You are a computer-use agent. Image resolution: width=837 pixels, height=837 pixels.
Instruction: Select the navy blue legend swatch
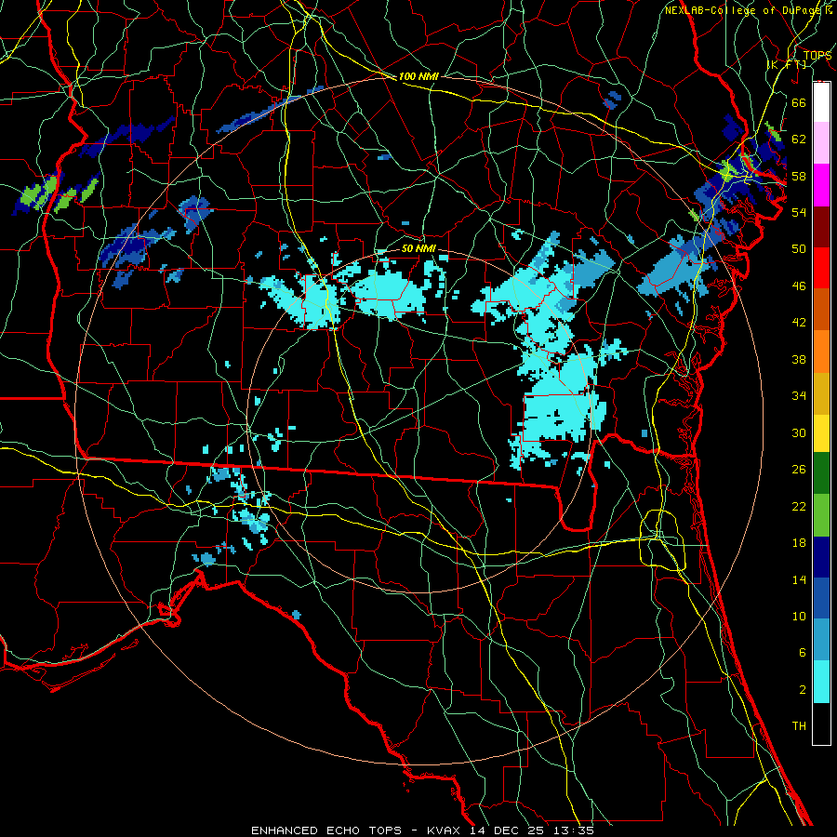(821, 557)
